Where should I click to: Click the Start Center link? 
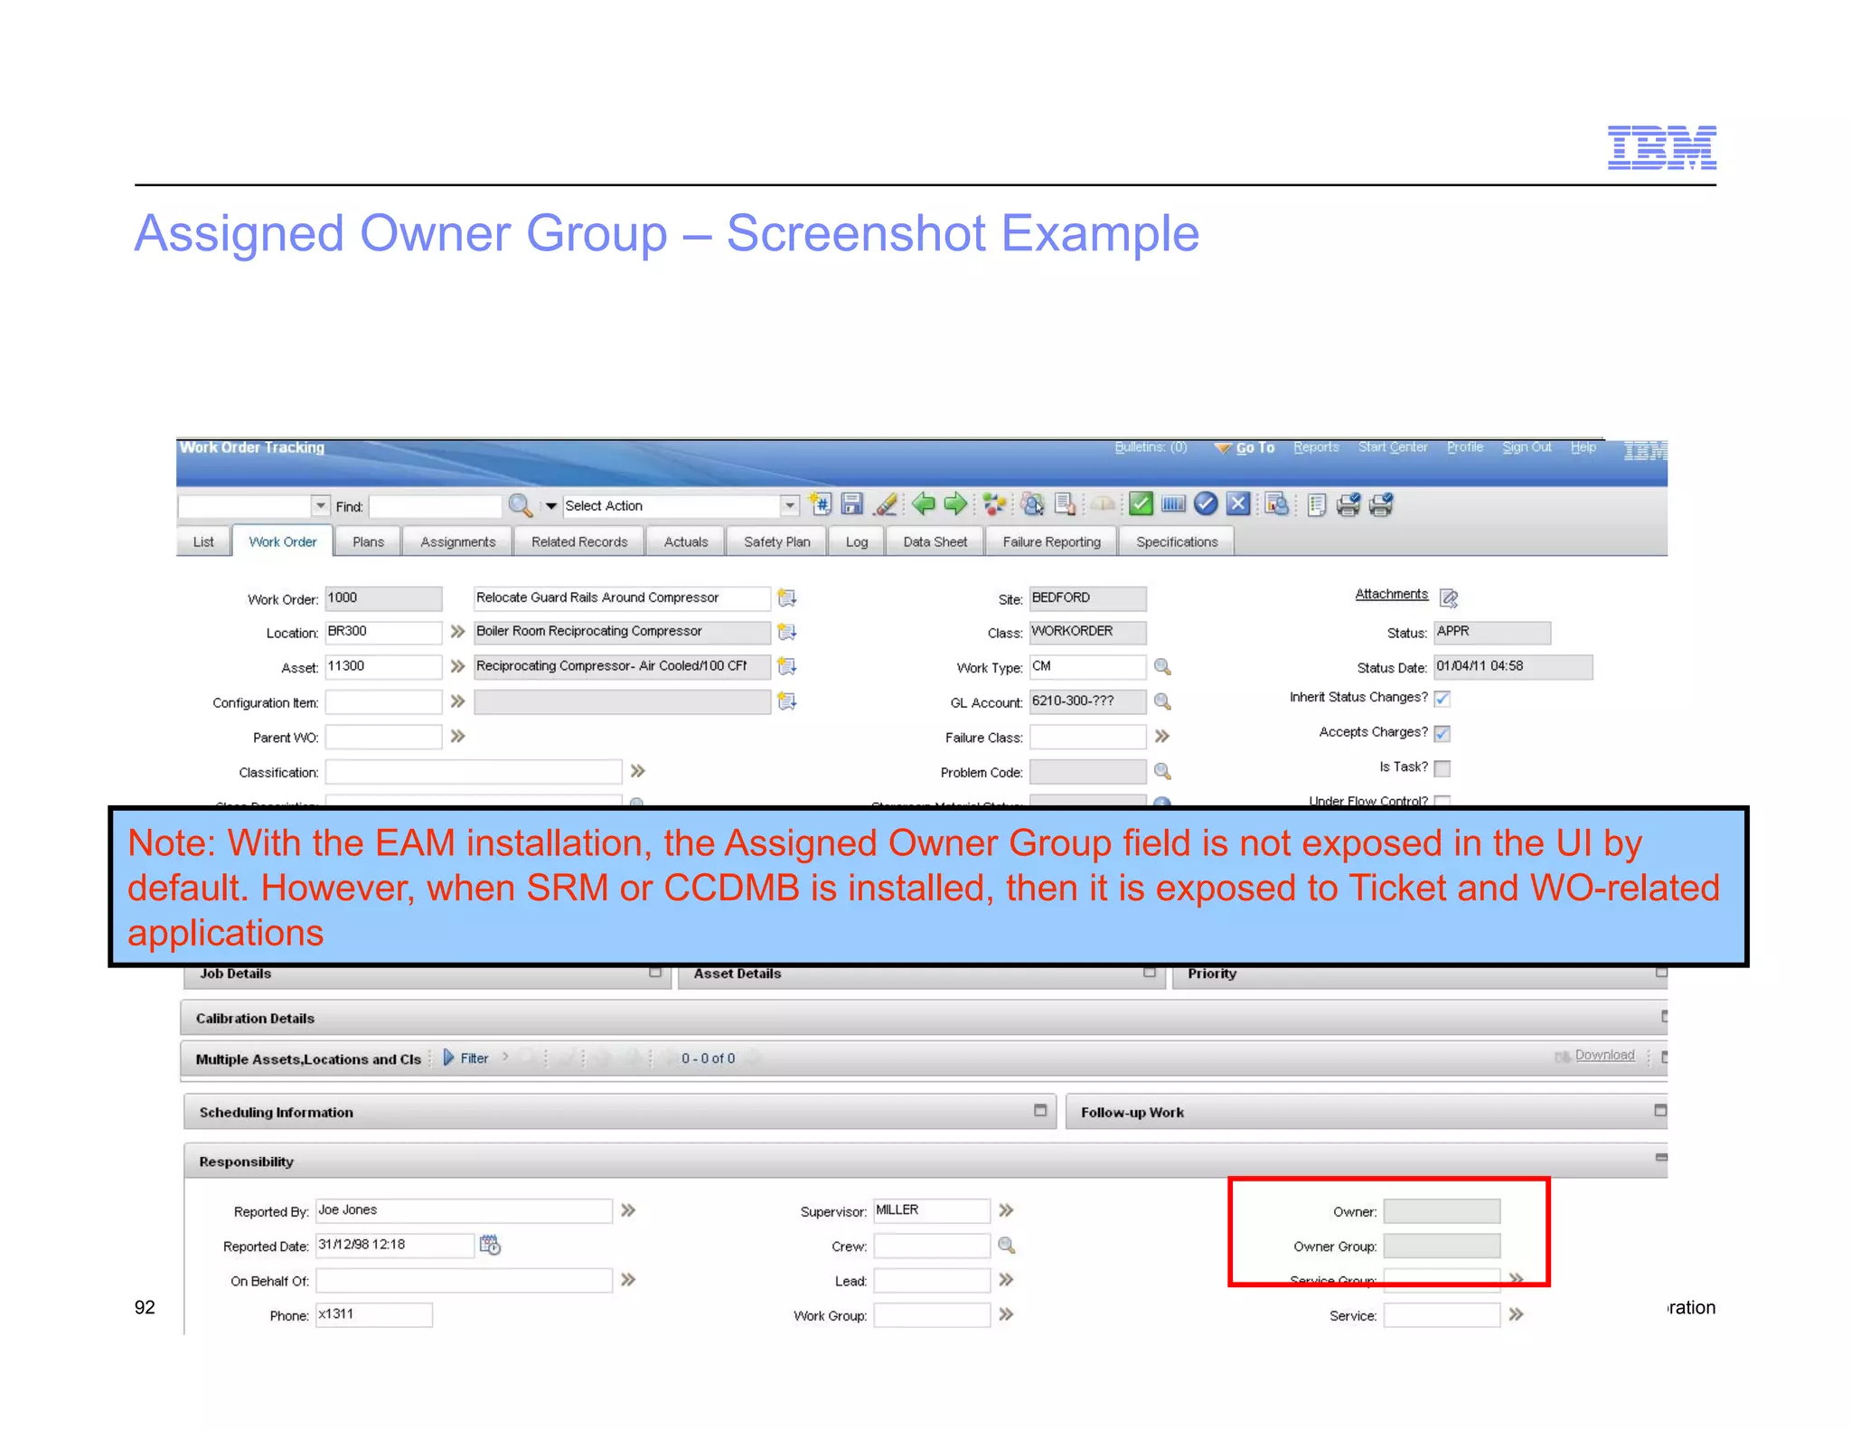click(x=1393, y=447)
